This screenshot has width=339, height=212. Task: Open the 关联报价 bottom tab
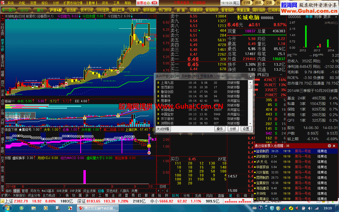(19, 196)
